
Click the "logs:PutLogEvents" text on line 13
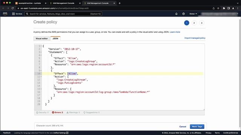[69, 82]
